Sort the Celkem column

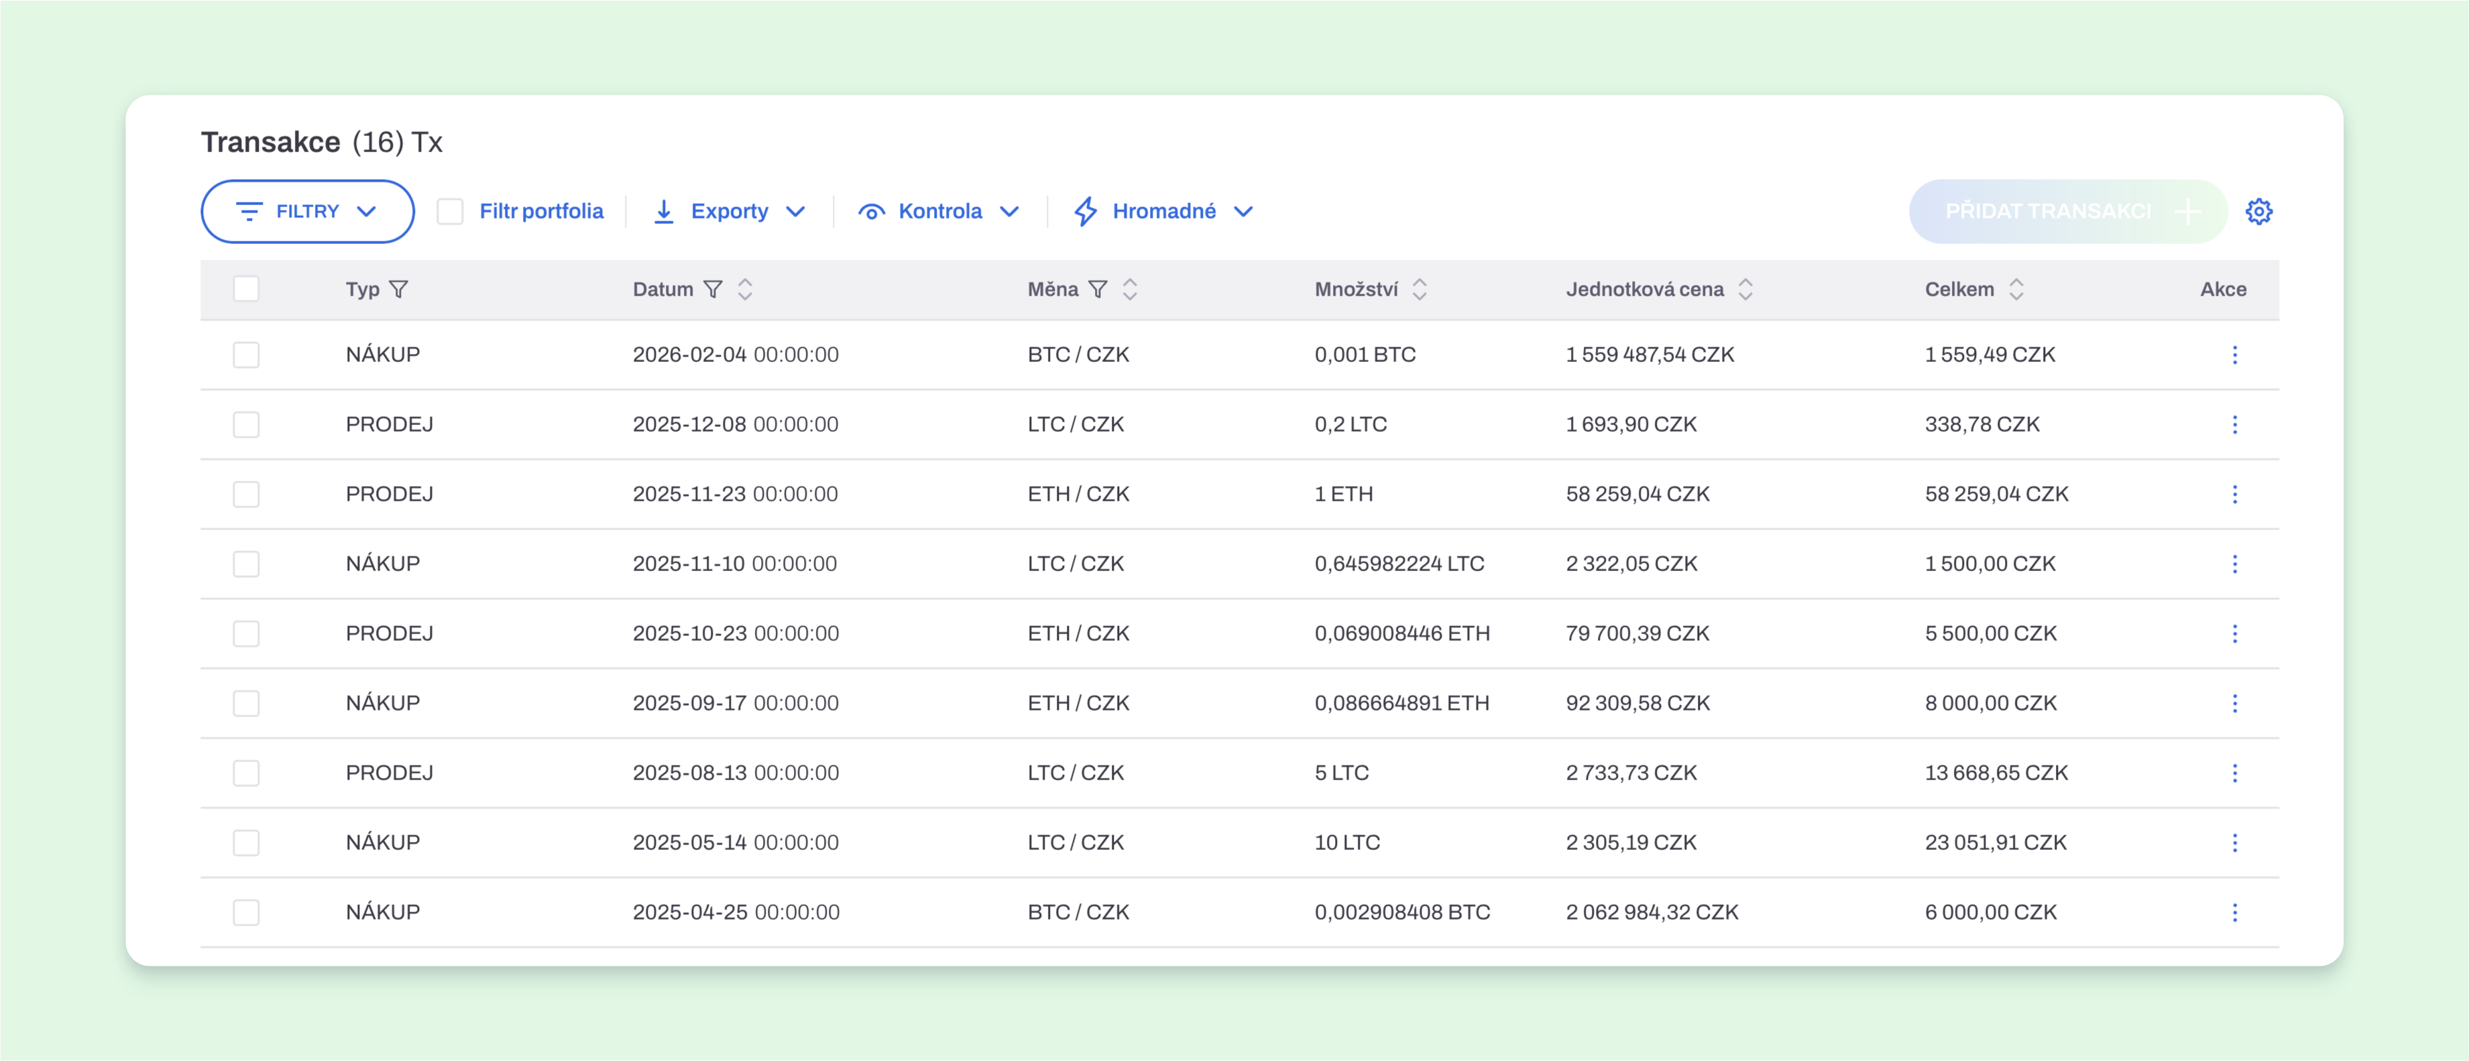coord(2016,290)
